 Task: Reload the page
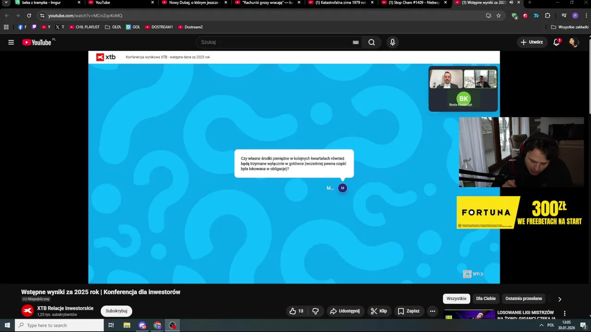tap(29, 16)
